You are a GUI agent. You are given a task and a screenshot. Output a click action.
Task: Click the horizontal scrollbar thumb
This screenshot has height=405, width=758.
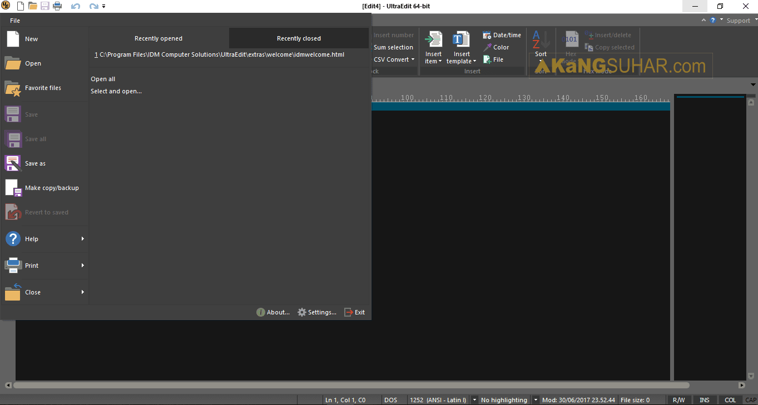pos(351,385)
